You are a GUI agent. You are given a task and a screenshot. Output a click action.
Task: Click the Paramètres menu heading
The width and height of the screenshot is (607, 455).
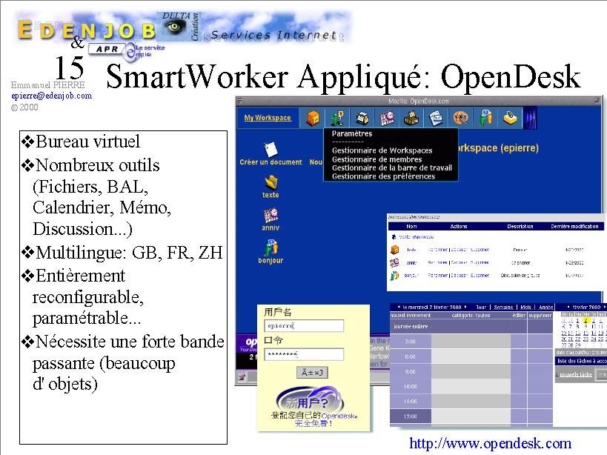point(352,133)
